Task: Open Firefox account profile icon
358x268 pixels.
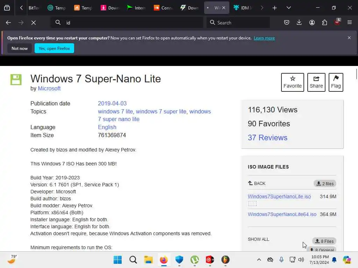Action: 312,23
